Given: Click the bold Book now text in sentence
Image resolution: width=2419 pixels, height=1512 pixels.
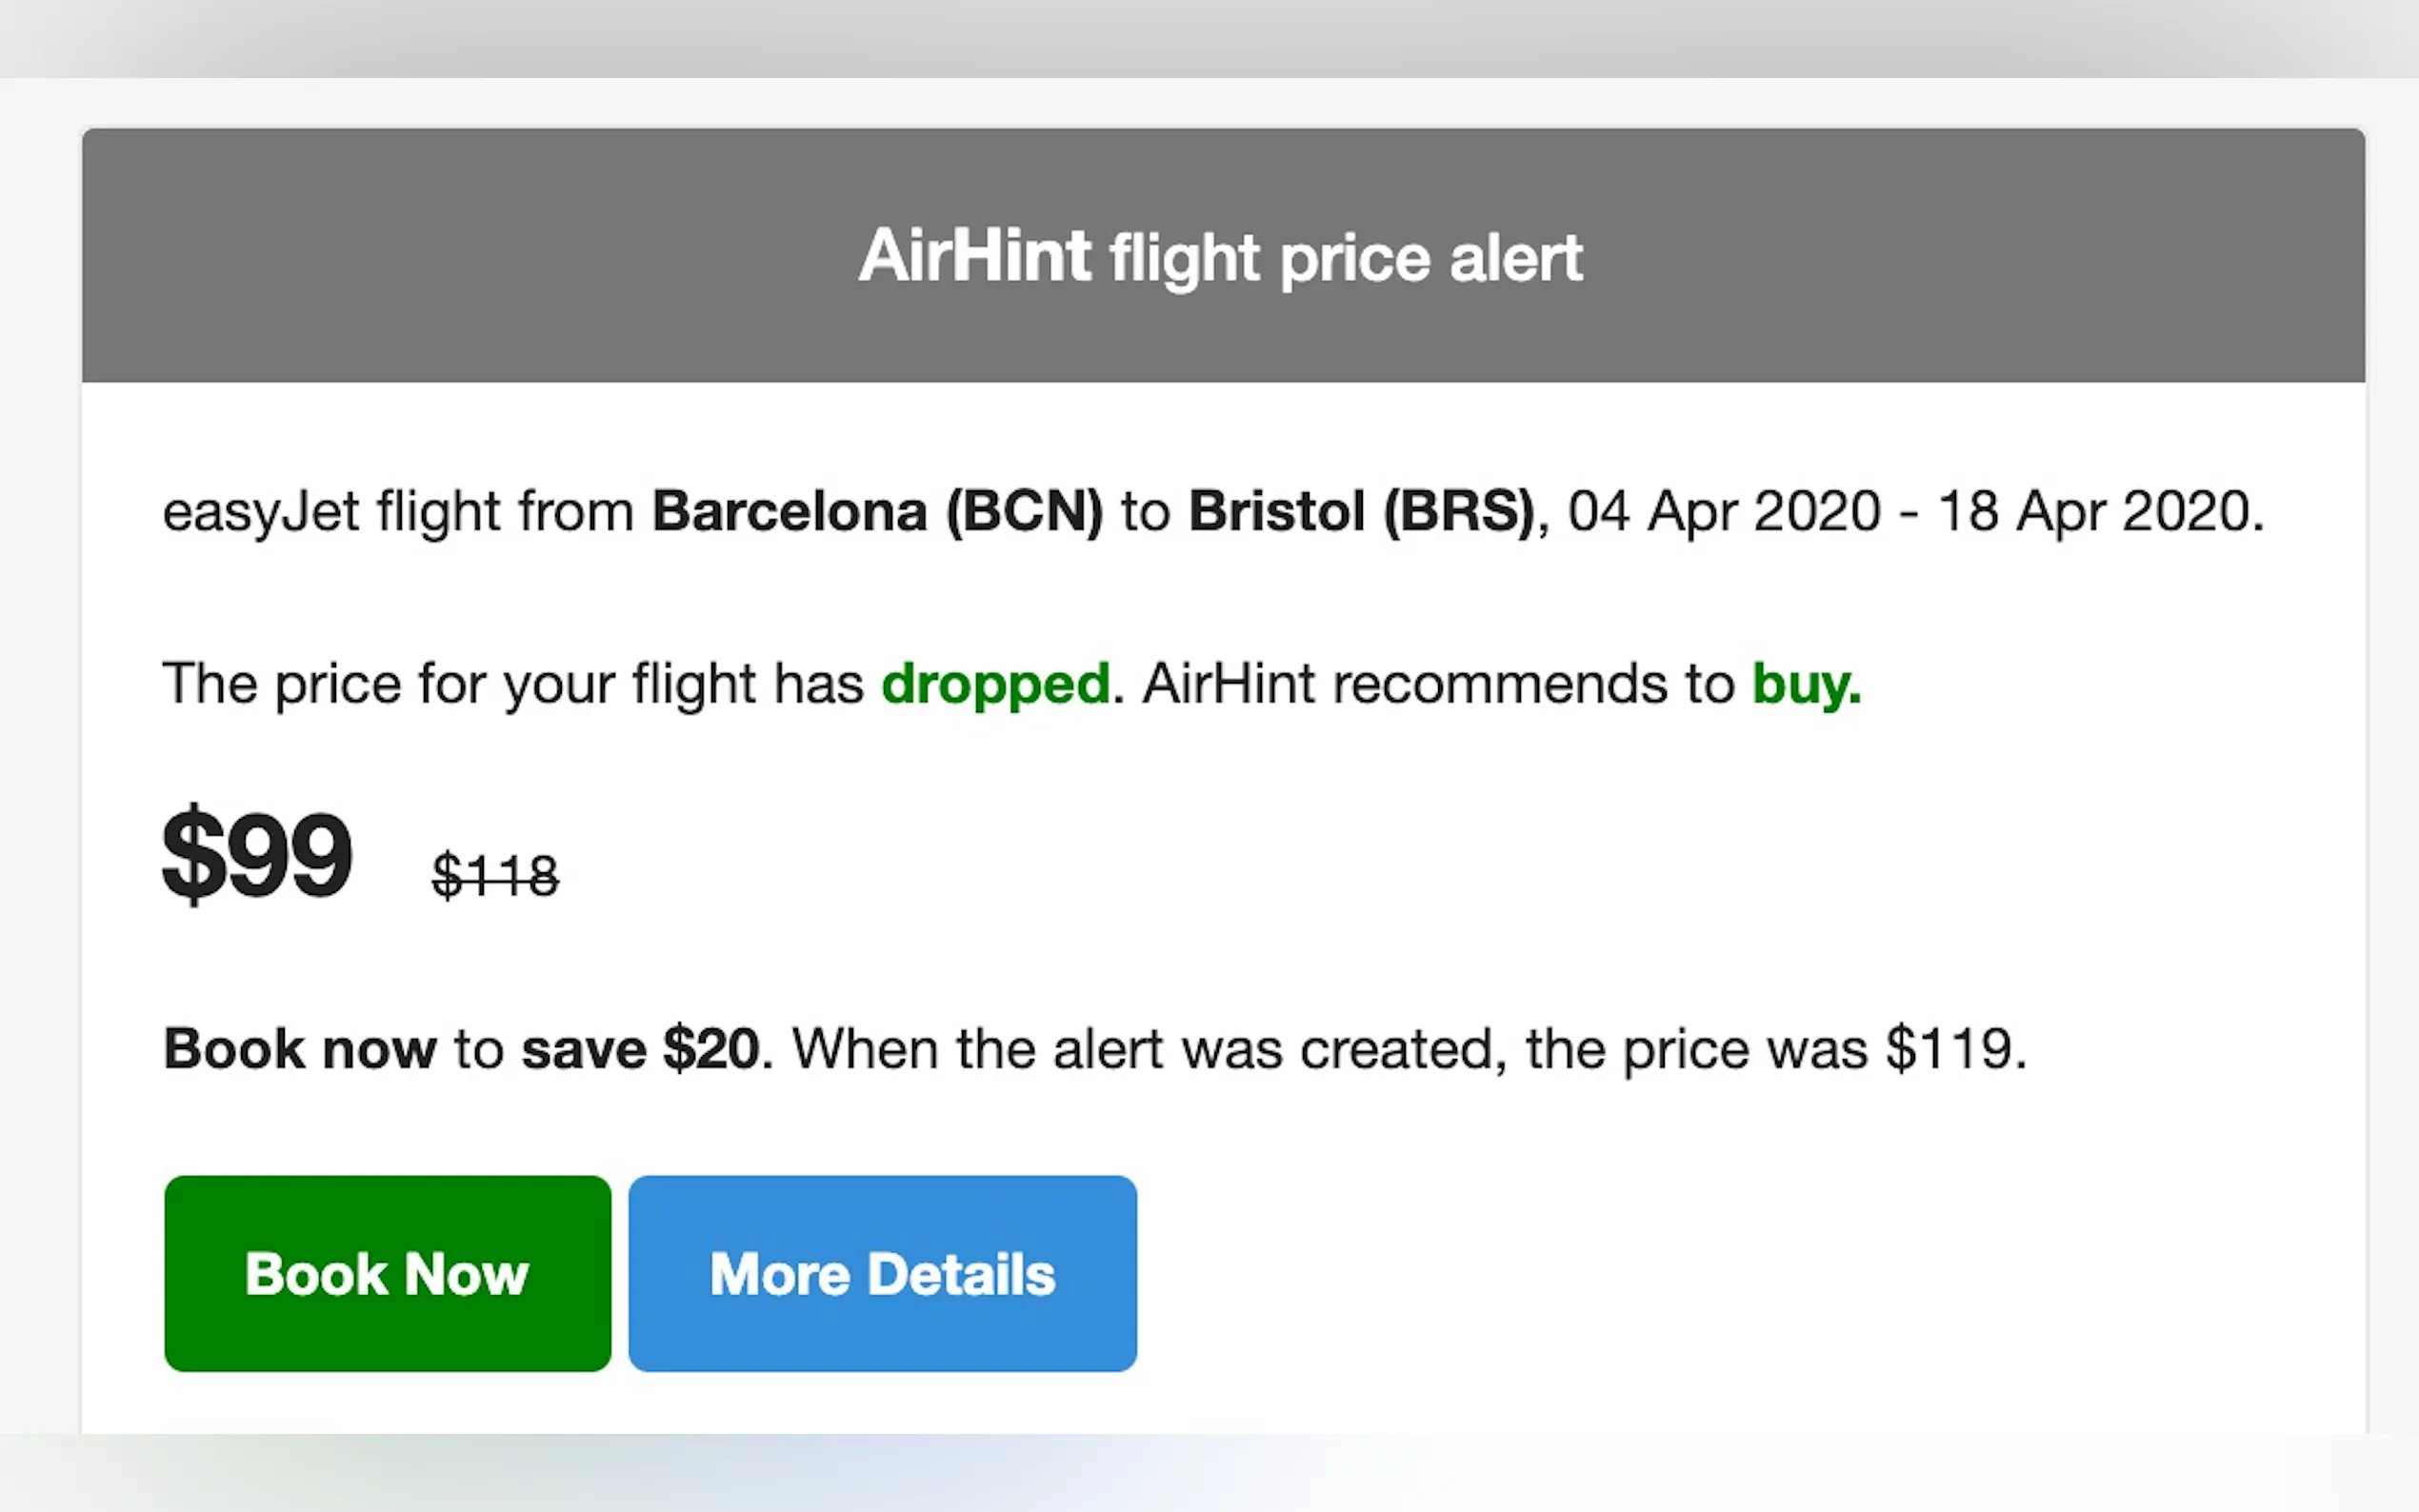Looking at the screenshot, I should pos(300,1049).
